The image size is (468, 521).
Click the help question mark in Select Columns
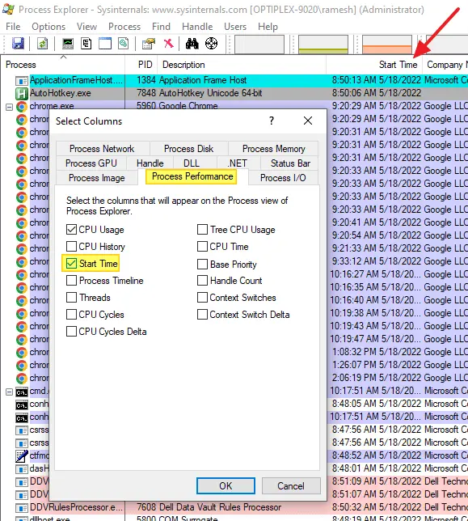[272, 121]
